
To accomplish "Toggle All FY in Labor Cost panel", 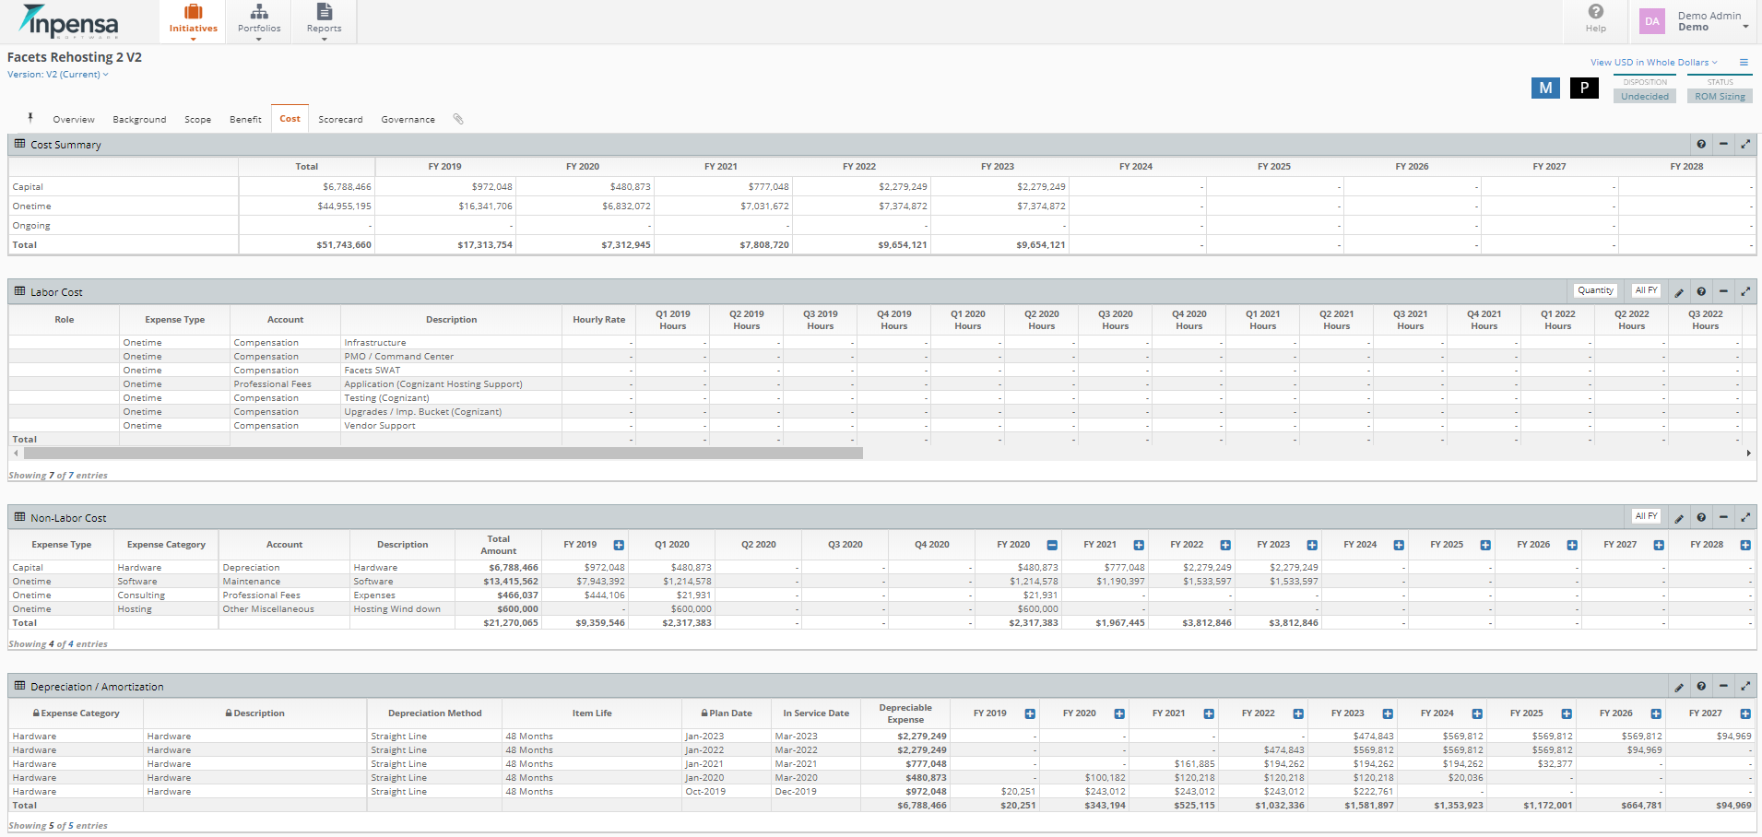I will pyautogui.click(x=1646, y=290).
